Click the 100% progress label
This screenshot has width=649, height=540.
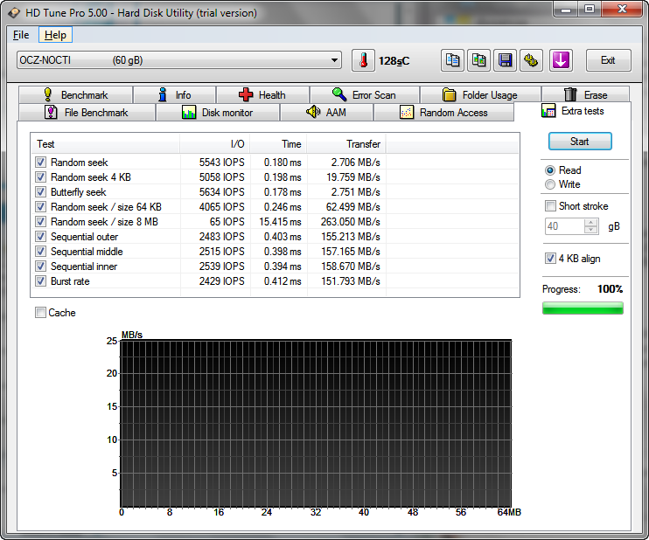[x=611, y=289]
